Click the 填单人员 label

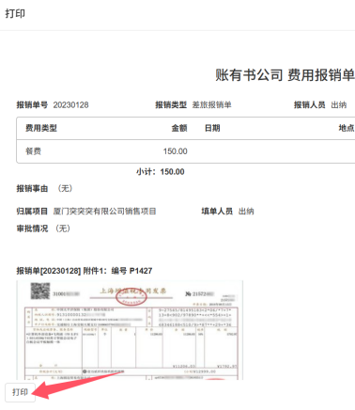[x=217, y=212]
